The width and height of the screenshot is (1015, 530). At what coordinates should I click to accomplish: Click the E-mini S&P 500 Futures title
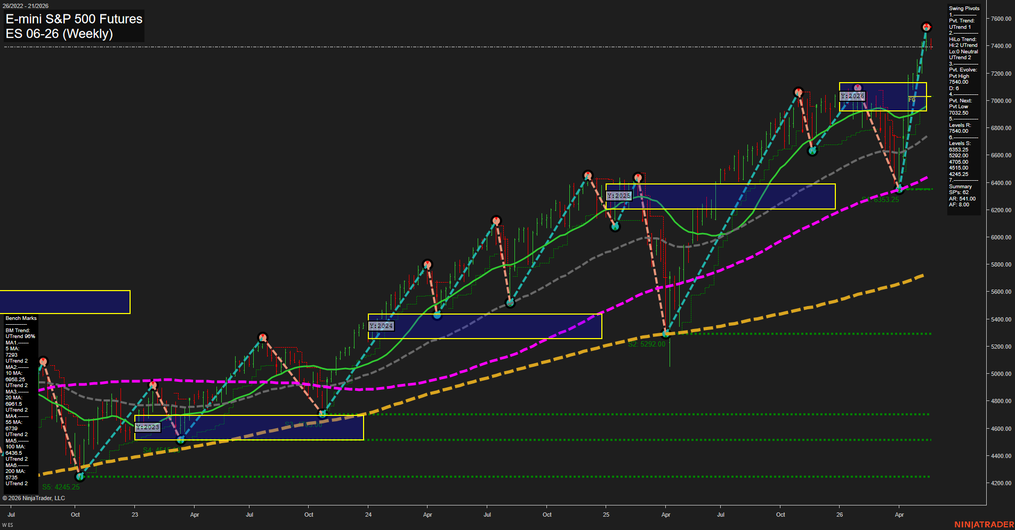[x=74, y=19]
